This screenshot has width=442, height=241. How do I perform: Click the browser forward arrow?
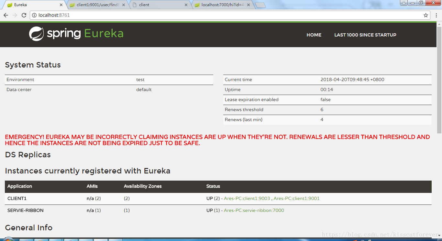click(15, 15)
